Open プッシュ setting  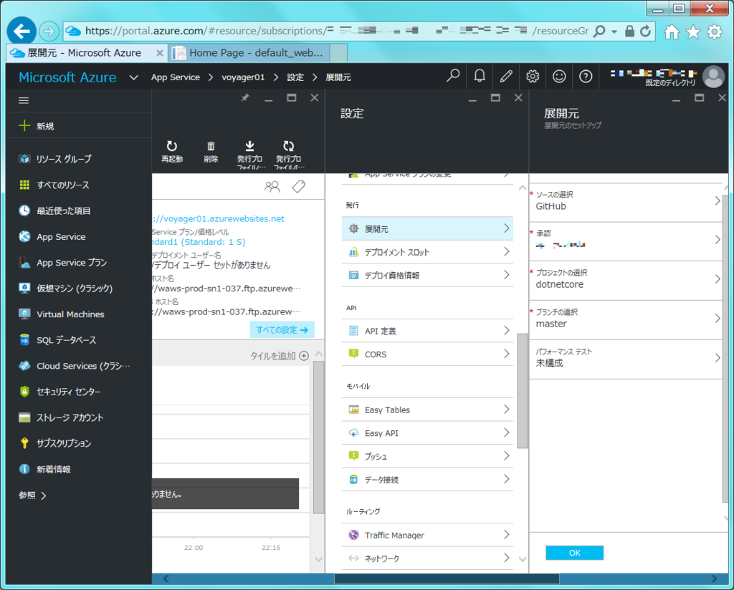[x=427, y=456]
